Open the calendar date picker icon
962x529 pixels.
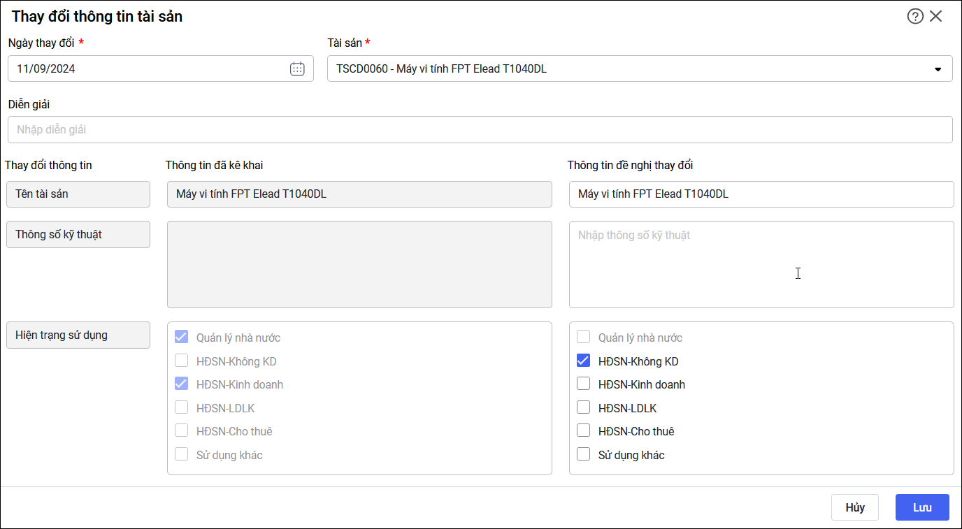[x=297, y=68]
